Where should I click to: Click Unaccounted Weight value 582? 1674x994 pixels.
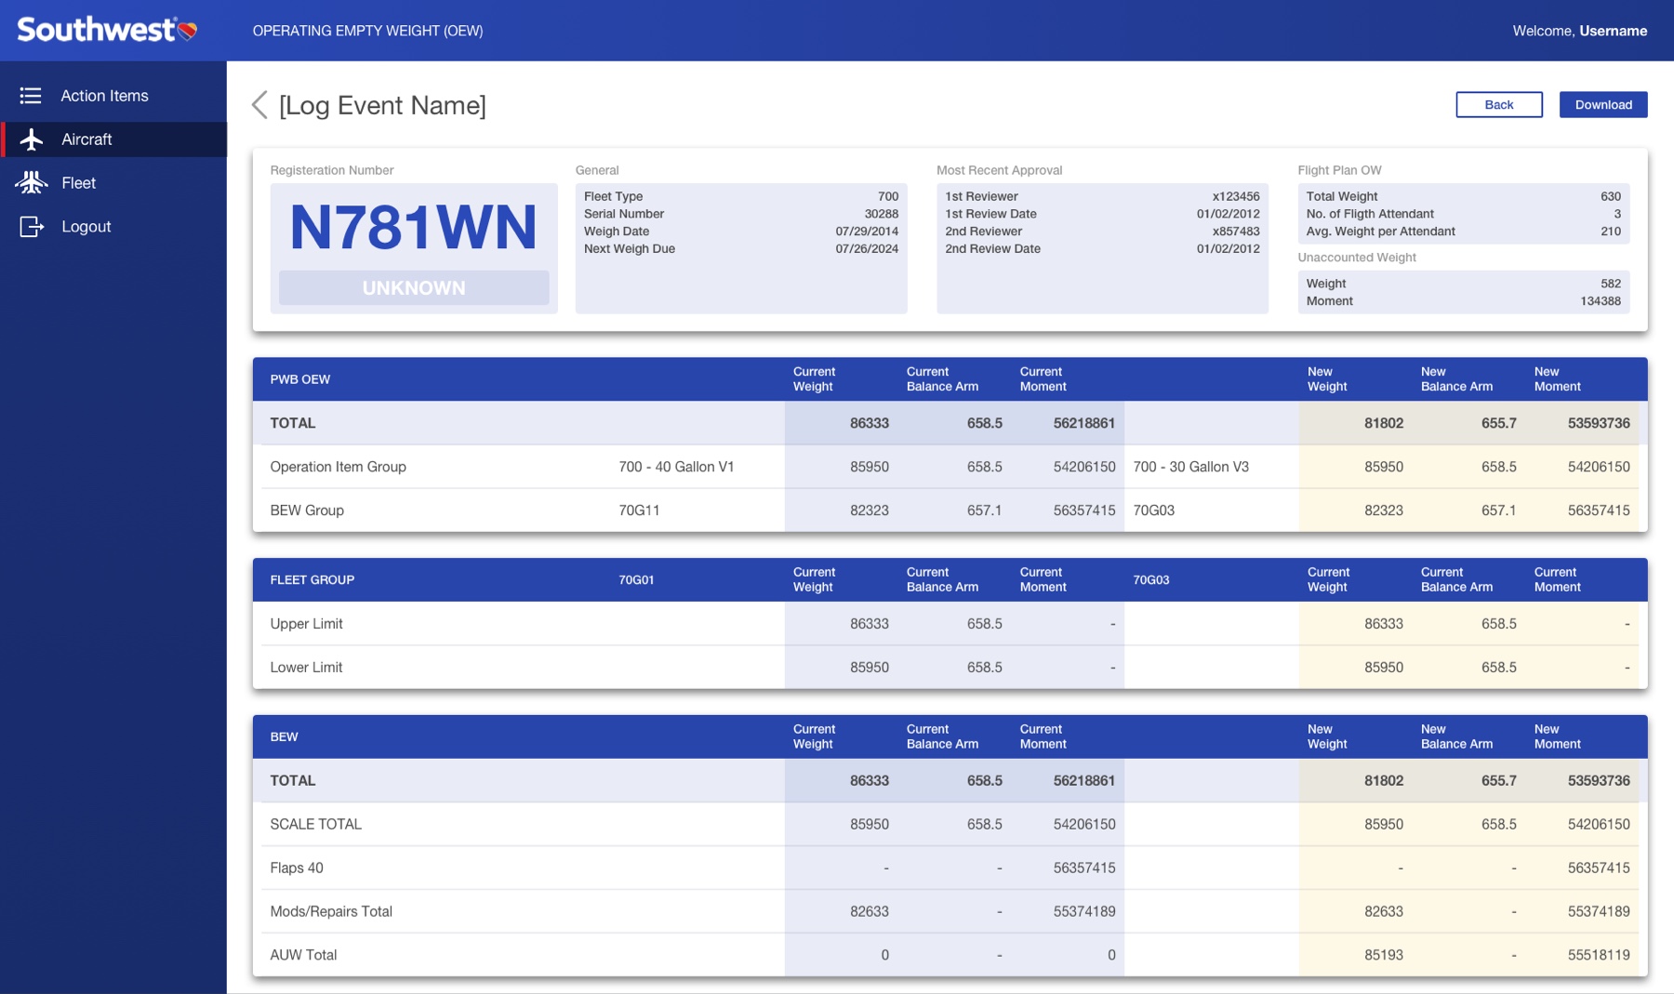click(x=1611, y=284)
